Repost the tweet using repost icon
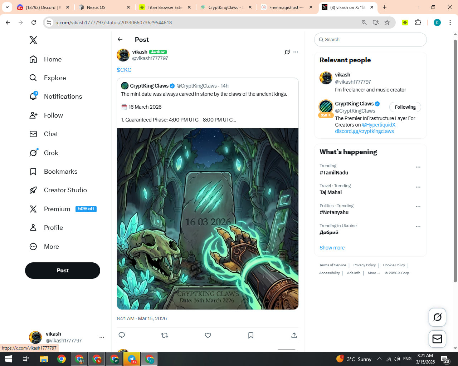Image resolution: width=458 pixels, height=366 pixels. [x=165, y=335]
